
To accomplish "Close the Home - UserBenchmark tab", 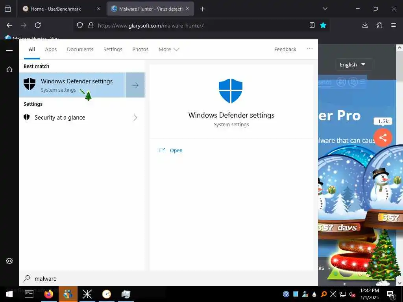I will click(x=99, y=9).
